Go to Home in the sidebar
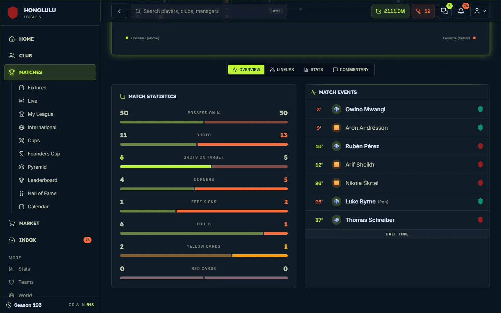501x313 pixels. pos(50,39)
